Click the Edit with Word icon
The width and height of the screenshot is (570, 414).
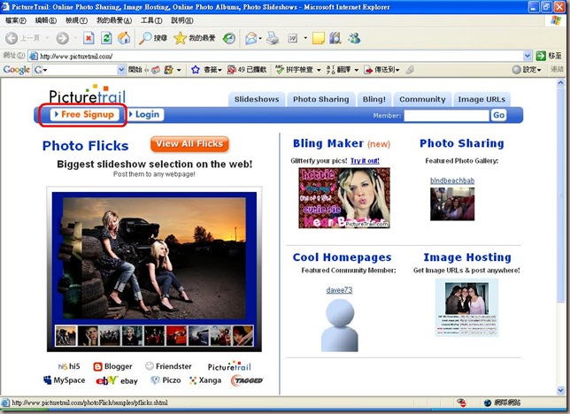[293, 38]
